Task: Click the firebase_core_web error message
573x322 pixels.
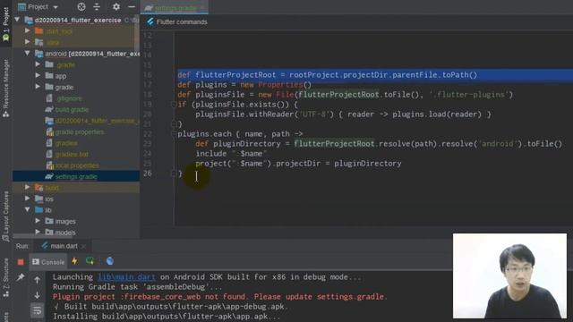Action: [x=219, y=297]
